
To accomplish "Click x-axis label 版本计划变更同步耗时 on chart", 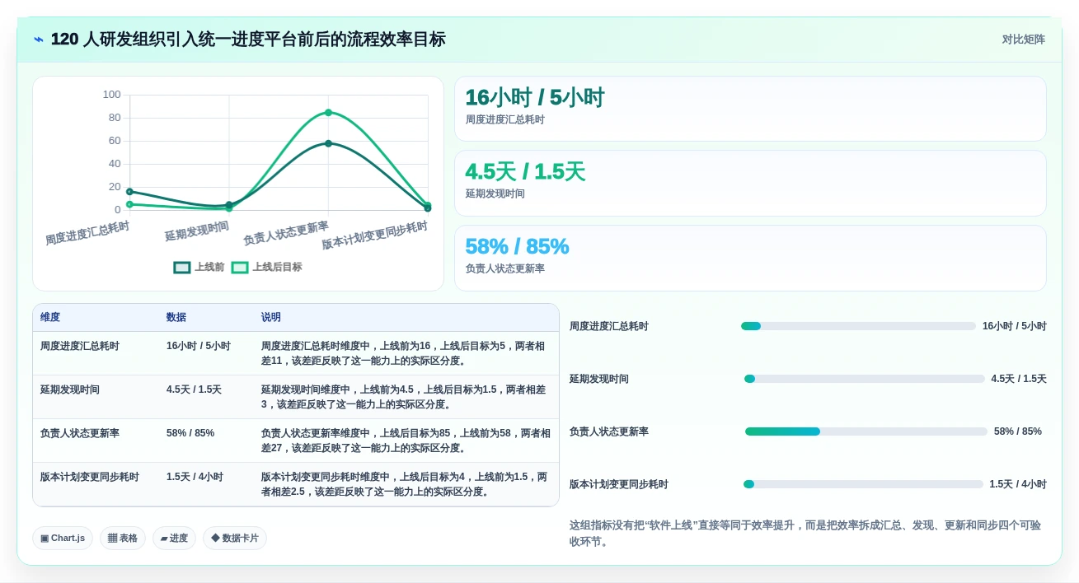I will point(375,236).
